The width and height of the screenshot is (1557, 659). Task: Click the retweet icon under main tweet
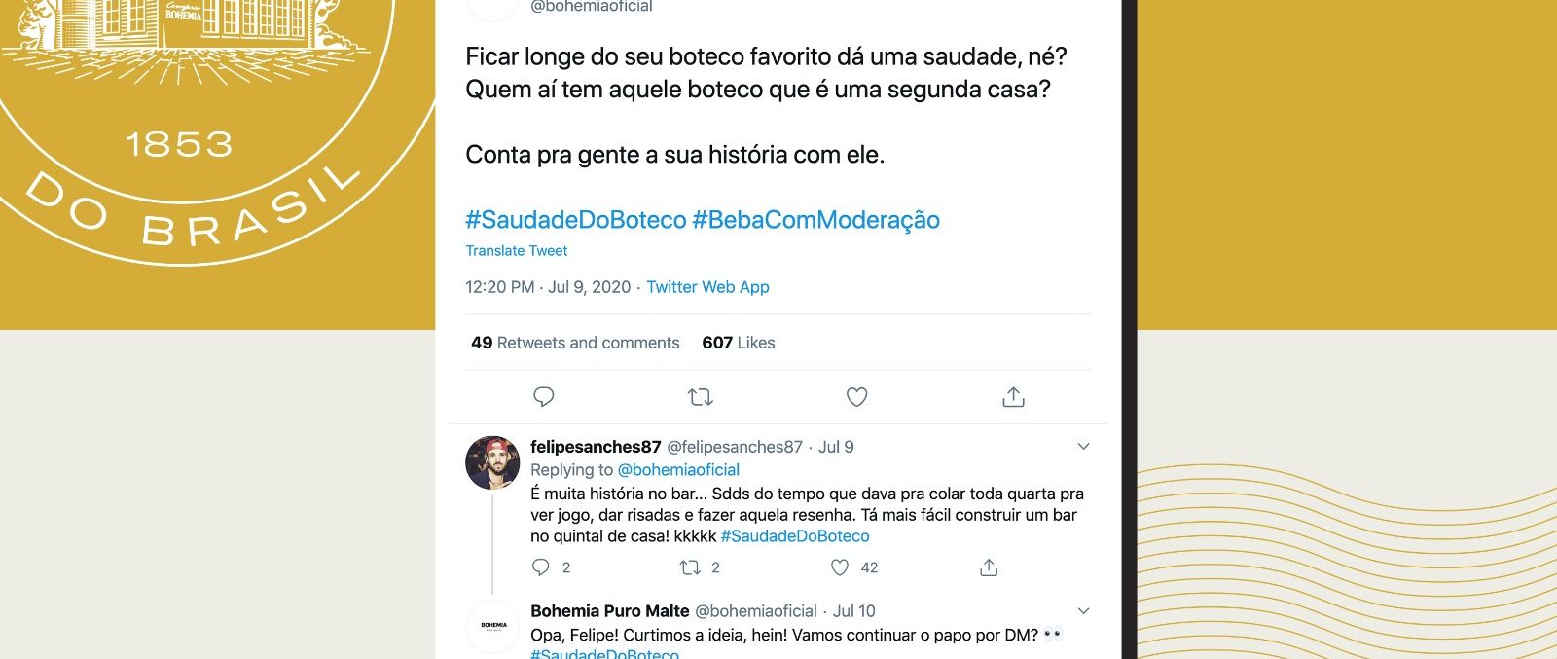tap(701, 397)
